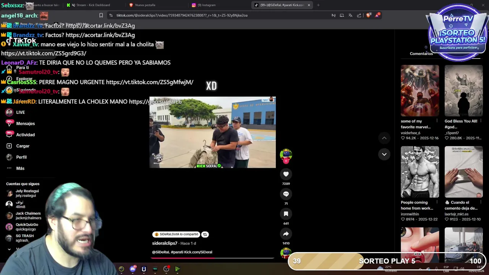Open sideralclips7 profile name under the video
The width and height of the screenshot is (489, 275).
165,243
